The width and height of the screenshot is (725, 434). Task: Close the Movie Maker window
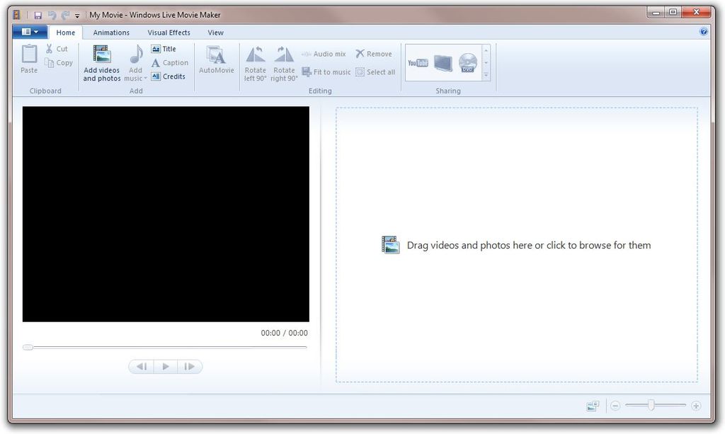point(697,13)
